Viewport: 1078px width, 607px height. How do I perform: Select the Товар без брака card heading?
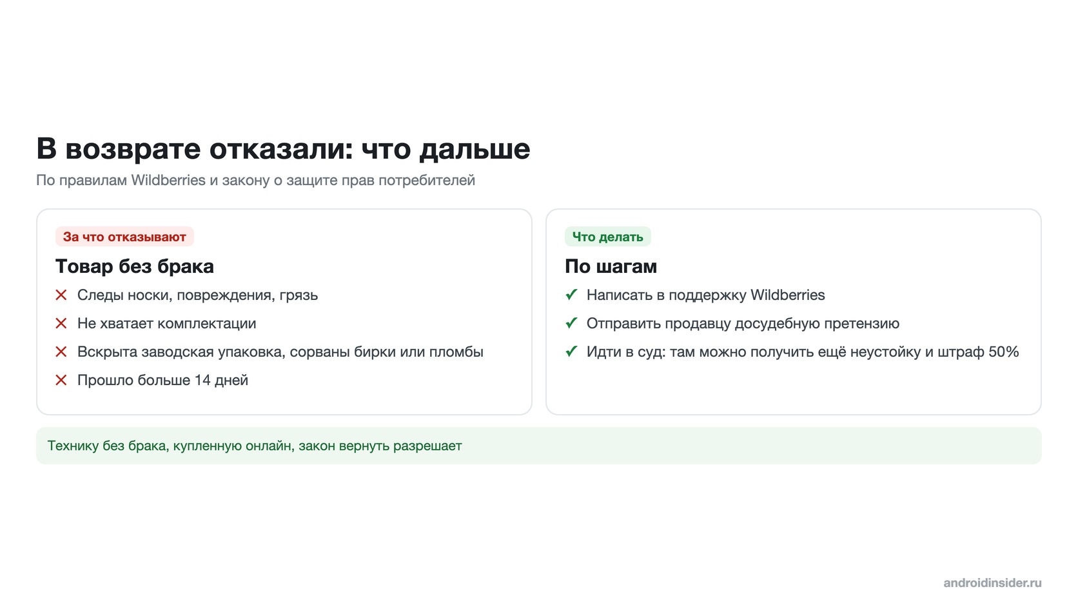point(135,266)
